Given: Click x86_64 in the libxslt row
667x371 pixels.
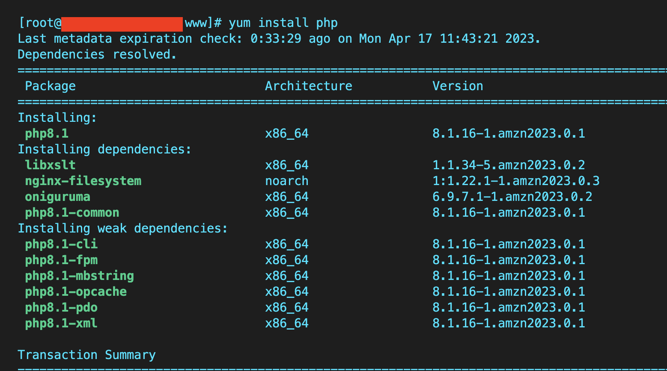Looking at the screenshot, I should point(286,165).
